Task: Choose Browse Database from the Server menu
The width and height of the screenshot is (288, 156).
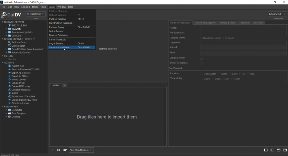Action: point(72,35)
